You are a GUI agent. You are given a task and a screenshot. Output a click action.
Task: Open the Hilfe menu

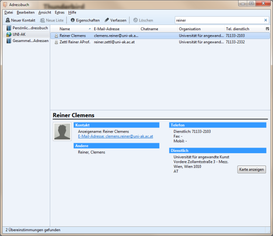(x=72, y=12)
